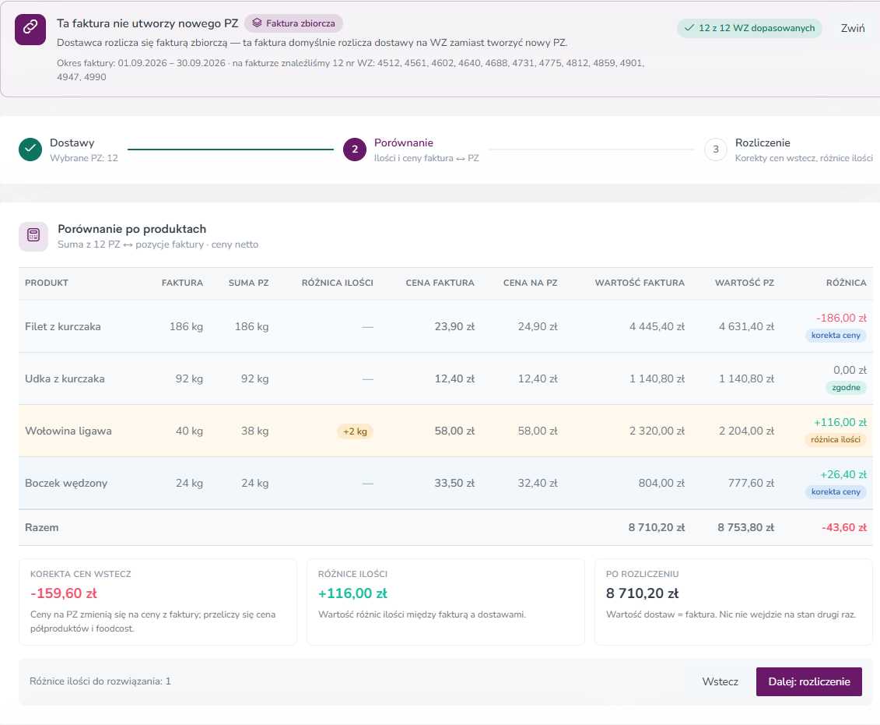This screenshot has height=725, width=880.
Task: Click the Różnice ilości do rozwiązania: 1 notice
Action: pos(100,681)
